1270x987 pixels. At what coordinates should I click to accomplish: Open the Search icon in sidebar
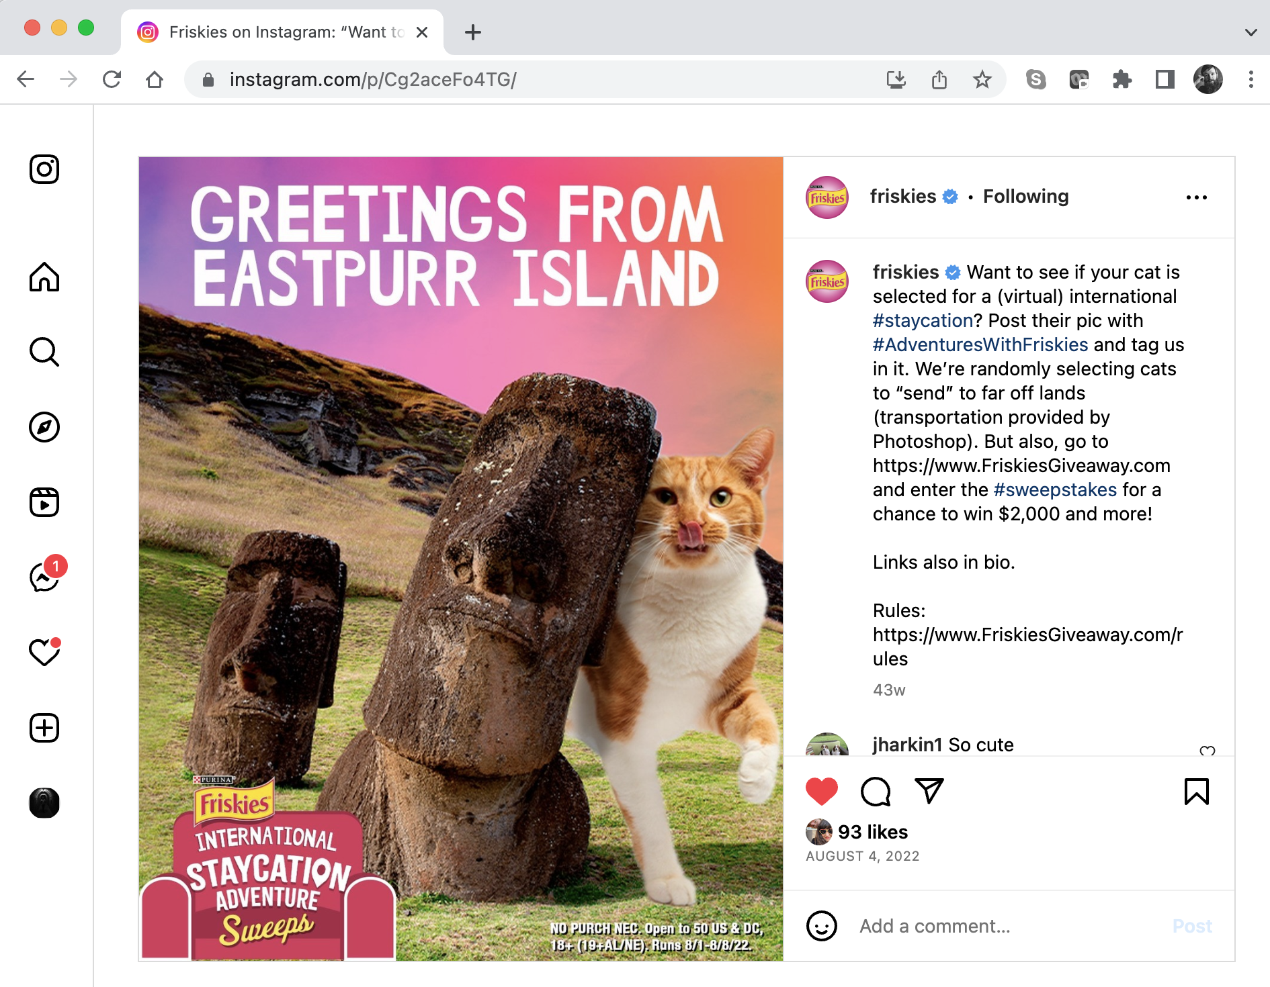pos(44,352)
